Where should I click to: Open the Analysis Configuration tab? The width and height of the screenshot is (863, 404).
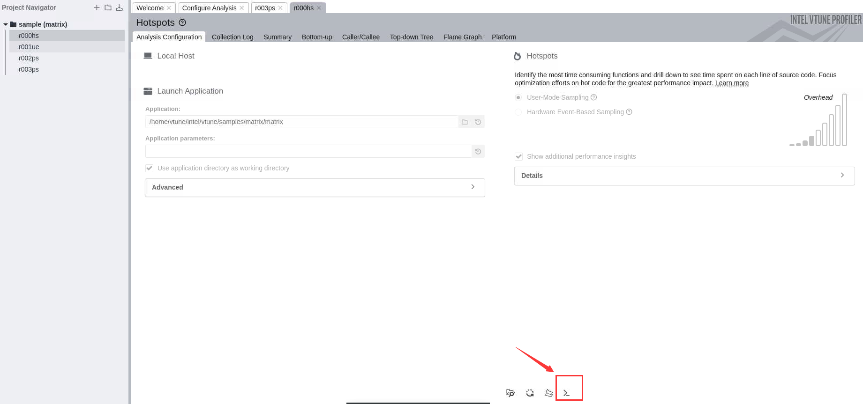169,37
